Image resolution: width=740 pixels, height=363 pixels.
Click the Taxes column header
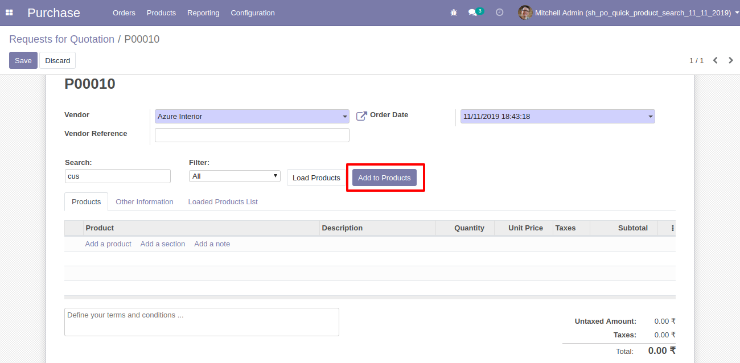pos(572,228)
